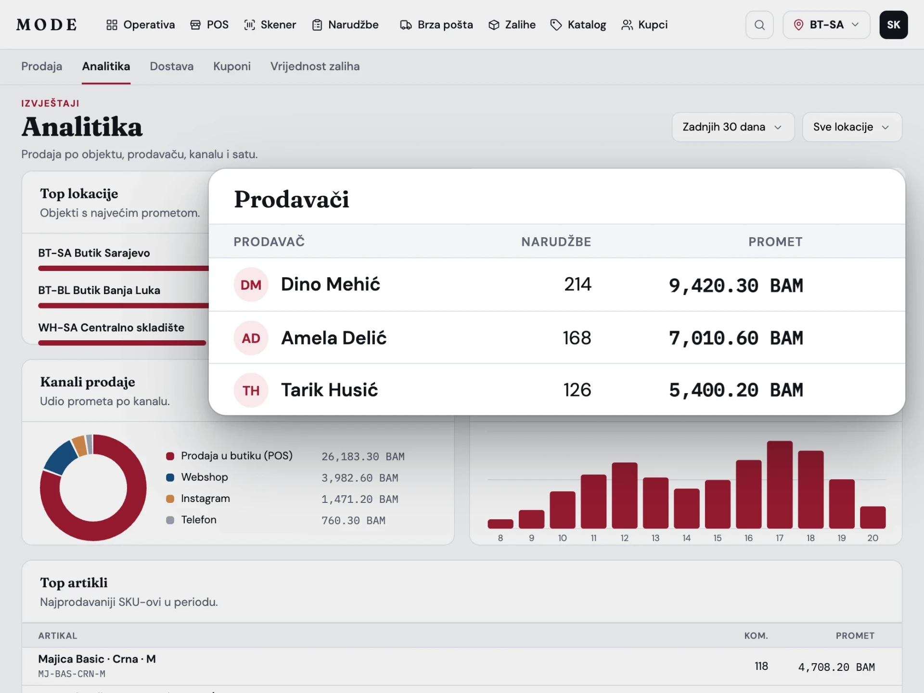924x693 pixels.
Task: Click the WH-SA Centralno skladište location name
Action: (x=111, y=328)
